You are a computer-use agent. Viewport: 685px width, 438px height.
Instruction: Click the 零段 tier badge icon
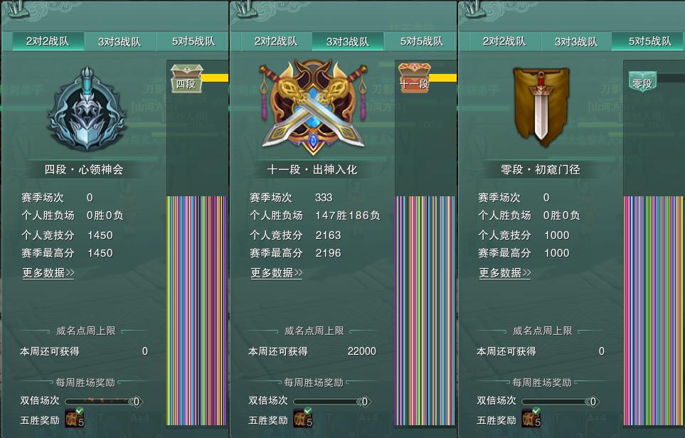coord(642,81)
